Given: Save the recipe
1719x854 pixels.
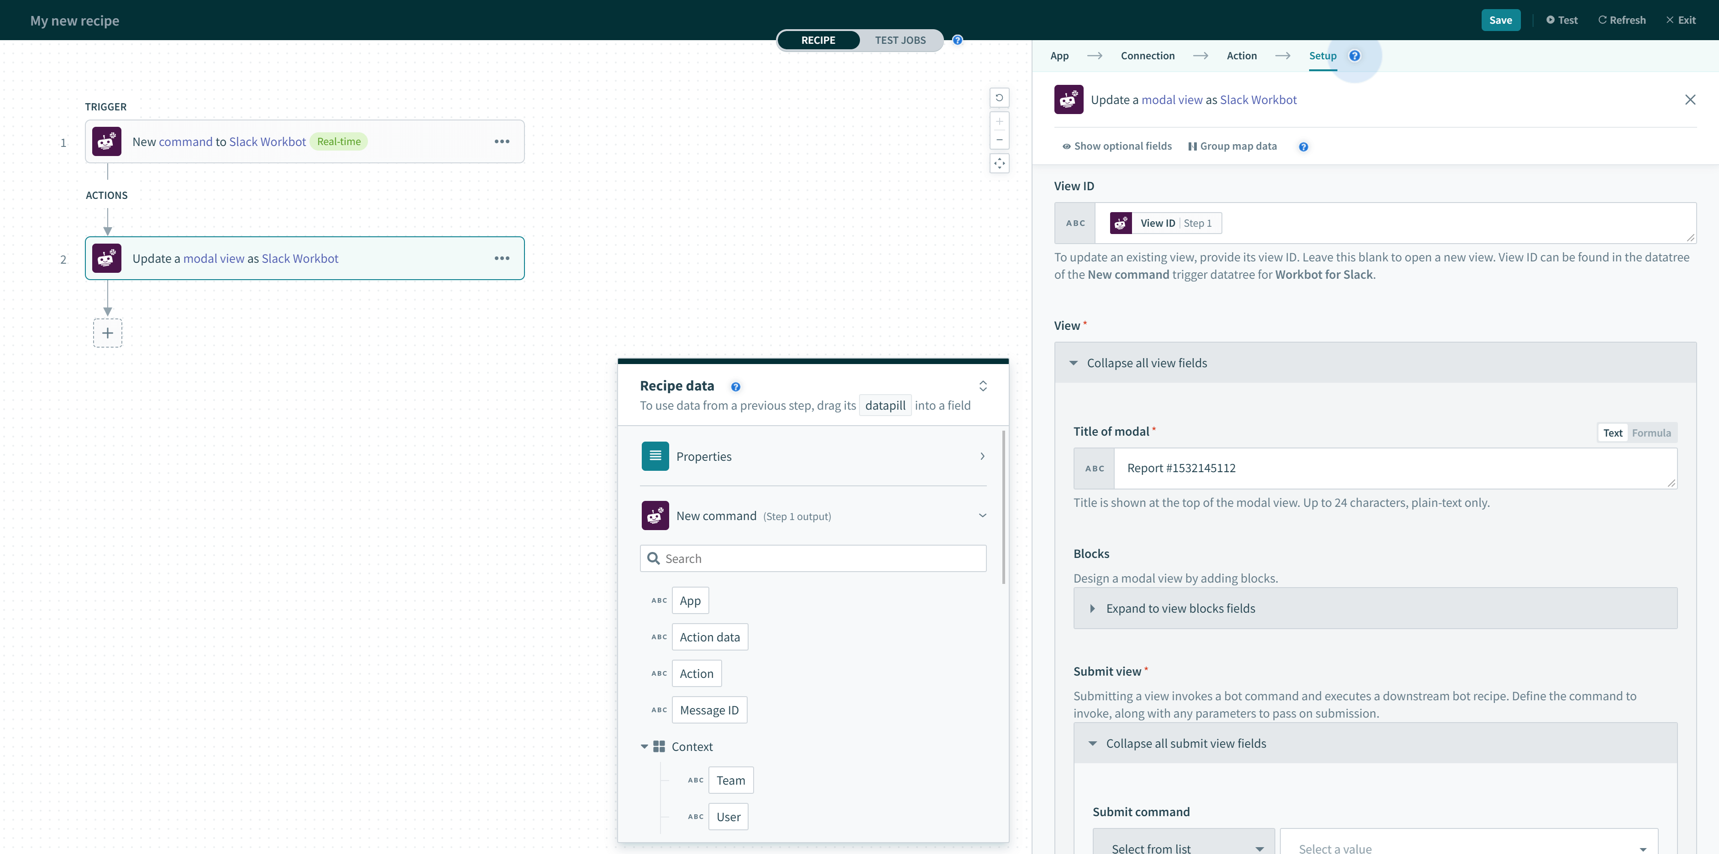Looking at the screenshot, I should pos(1500,20).
